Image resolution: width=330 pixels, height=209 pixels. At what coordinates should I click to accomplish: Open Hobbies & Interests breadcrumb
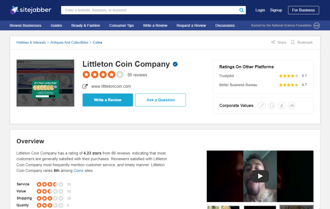[x=31, y=42]
